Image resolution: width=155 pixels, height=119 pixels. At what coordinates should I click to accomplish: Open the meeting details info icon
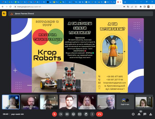(x=133, y=114)
